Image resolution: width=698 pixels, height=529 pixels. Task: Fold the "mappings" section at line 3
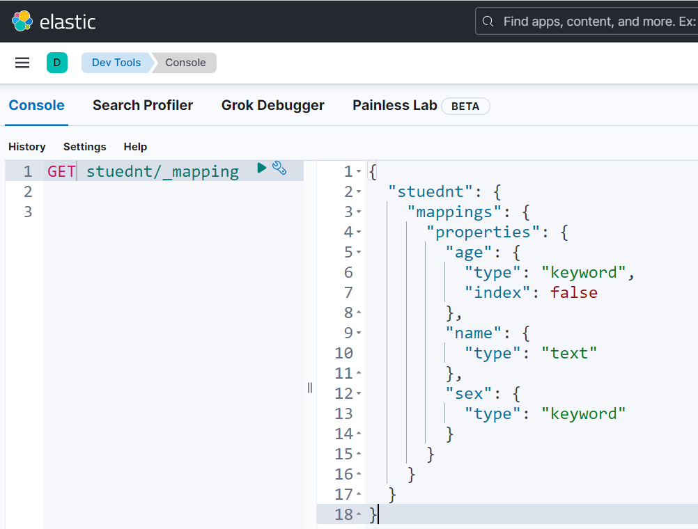click(359, 212)
